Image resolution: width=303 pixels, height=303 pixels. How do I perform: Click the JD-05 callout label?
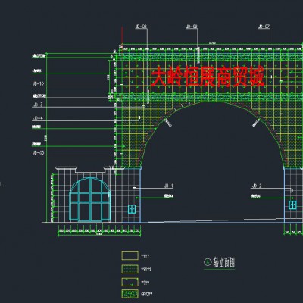pyautogui.click(x=39, y=152)
